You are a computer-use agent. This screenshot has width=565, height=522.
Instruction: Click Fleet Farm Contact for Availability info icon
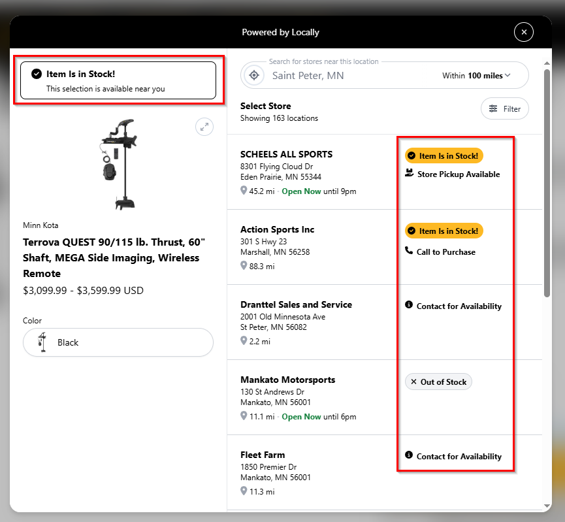coord(409,455)
